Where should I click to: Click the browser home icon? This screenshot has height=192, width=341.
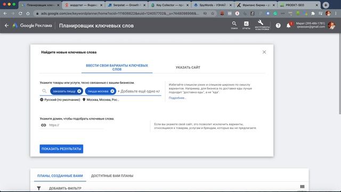coord(28,13)
